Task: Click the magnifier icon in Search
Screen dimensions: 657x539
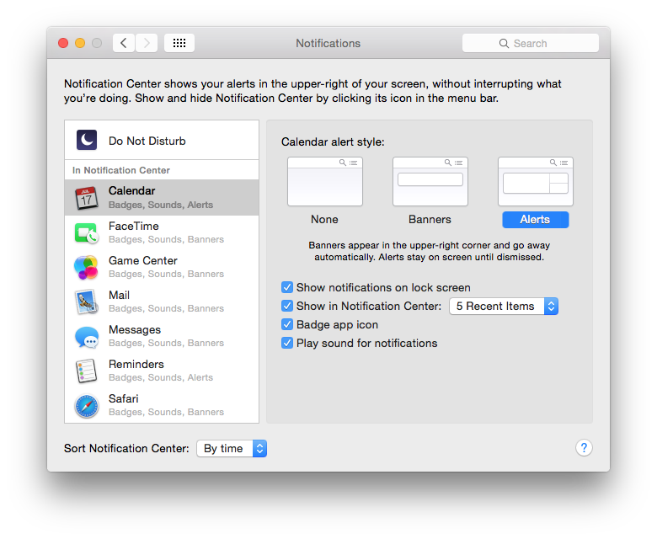Action: (x=504, y=43)
